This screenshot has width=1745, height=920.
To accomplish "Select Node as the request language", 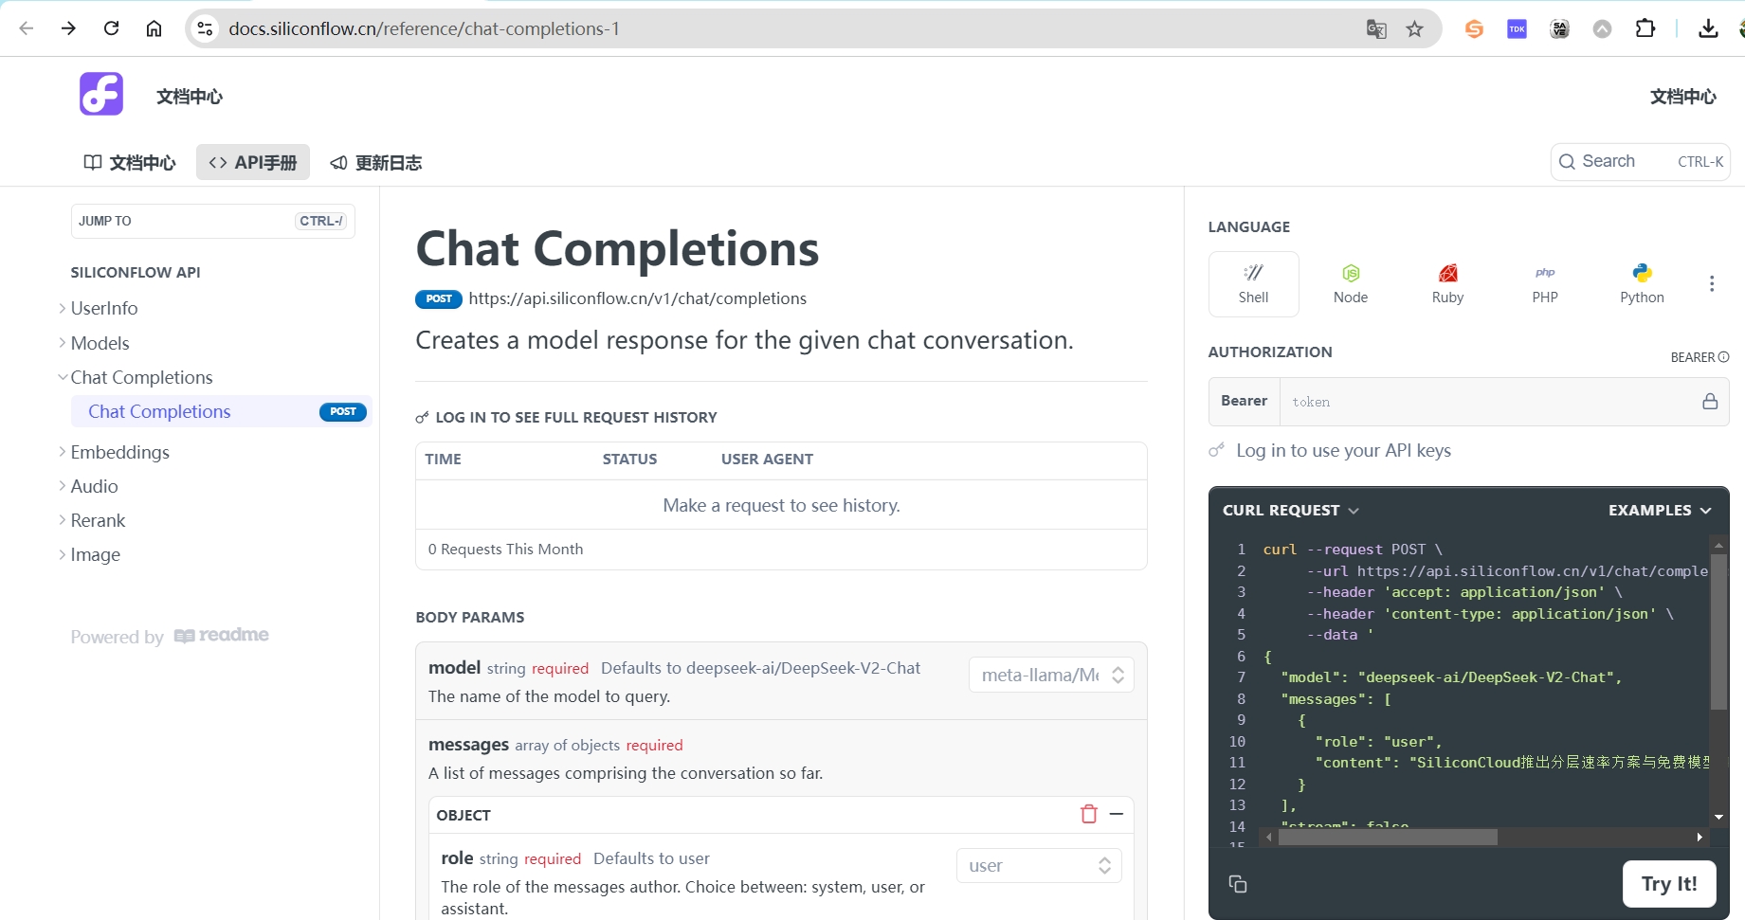I will click(x=1351, y=284).
